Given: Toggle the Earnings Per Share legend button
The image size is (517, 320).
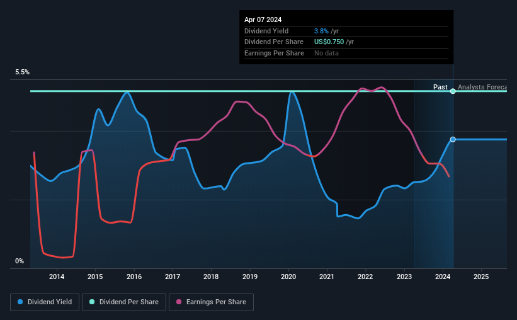Looking at the screenshot, I should pos(211,302).
